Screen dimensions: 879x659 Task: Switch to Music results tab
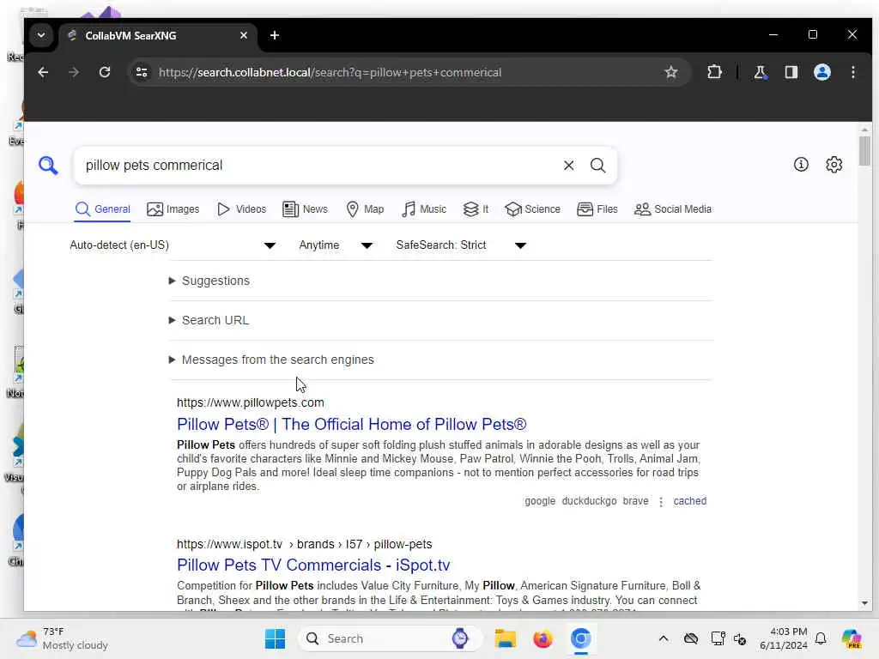point(424,209)
